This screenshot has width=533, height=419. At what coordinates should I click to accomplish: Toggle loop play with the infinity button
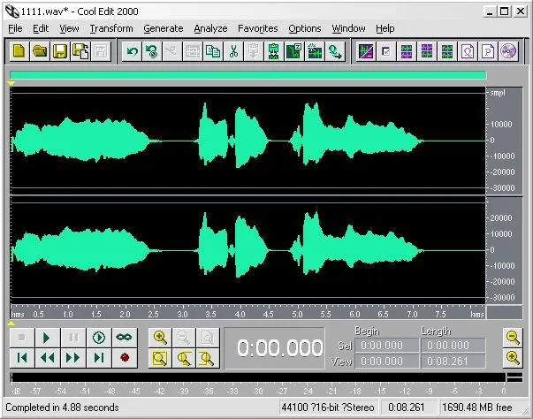124,338
